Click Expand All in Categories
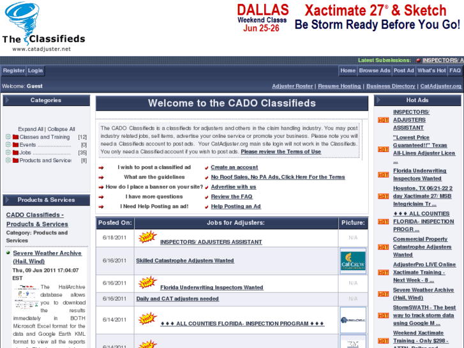Viewport: 464px width, 348px height. [31, 129]
